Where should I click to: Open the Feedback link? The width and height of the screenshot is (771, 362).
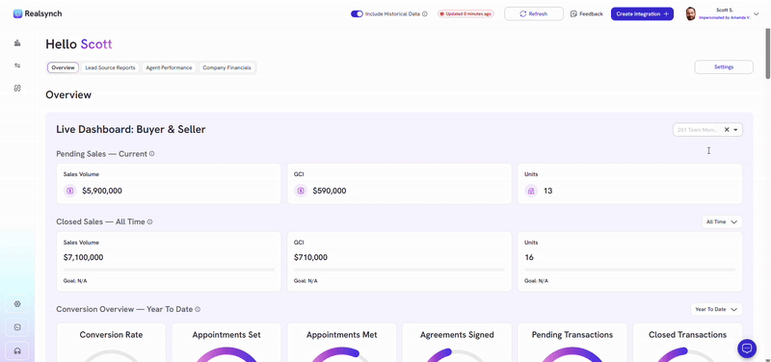coord(587,13)
